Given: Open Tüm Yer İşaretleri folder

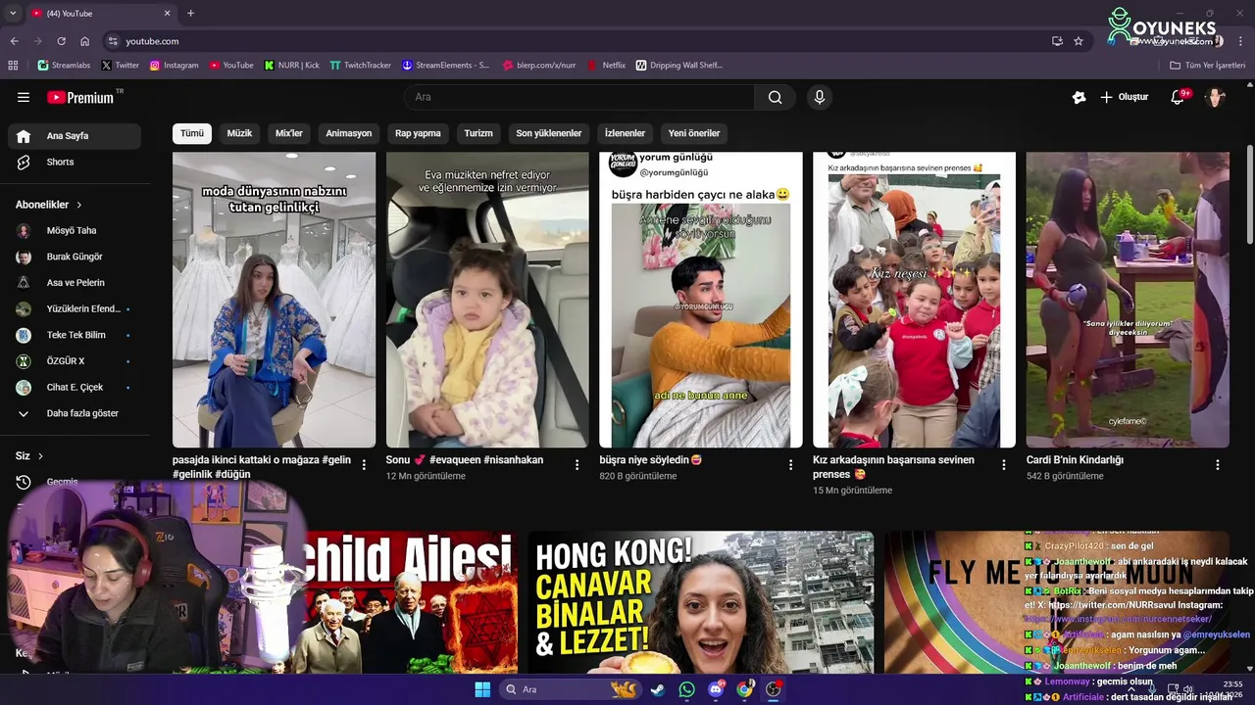Looking at the screenshot, I should point(1207,66).
